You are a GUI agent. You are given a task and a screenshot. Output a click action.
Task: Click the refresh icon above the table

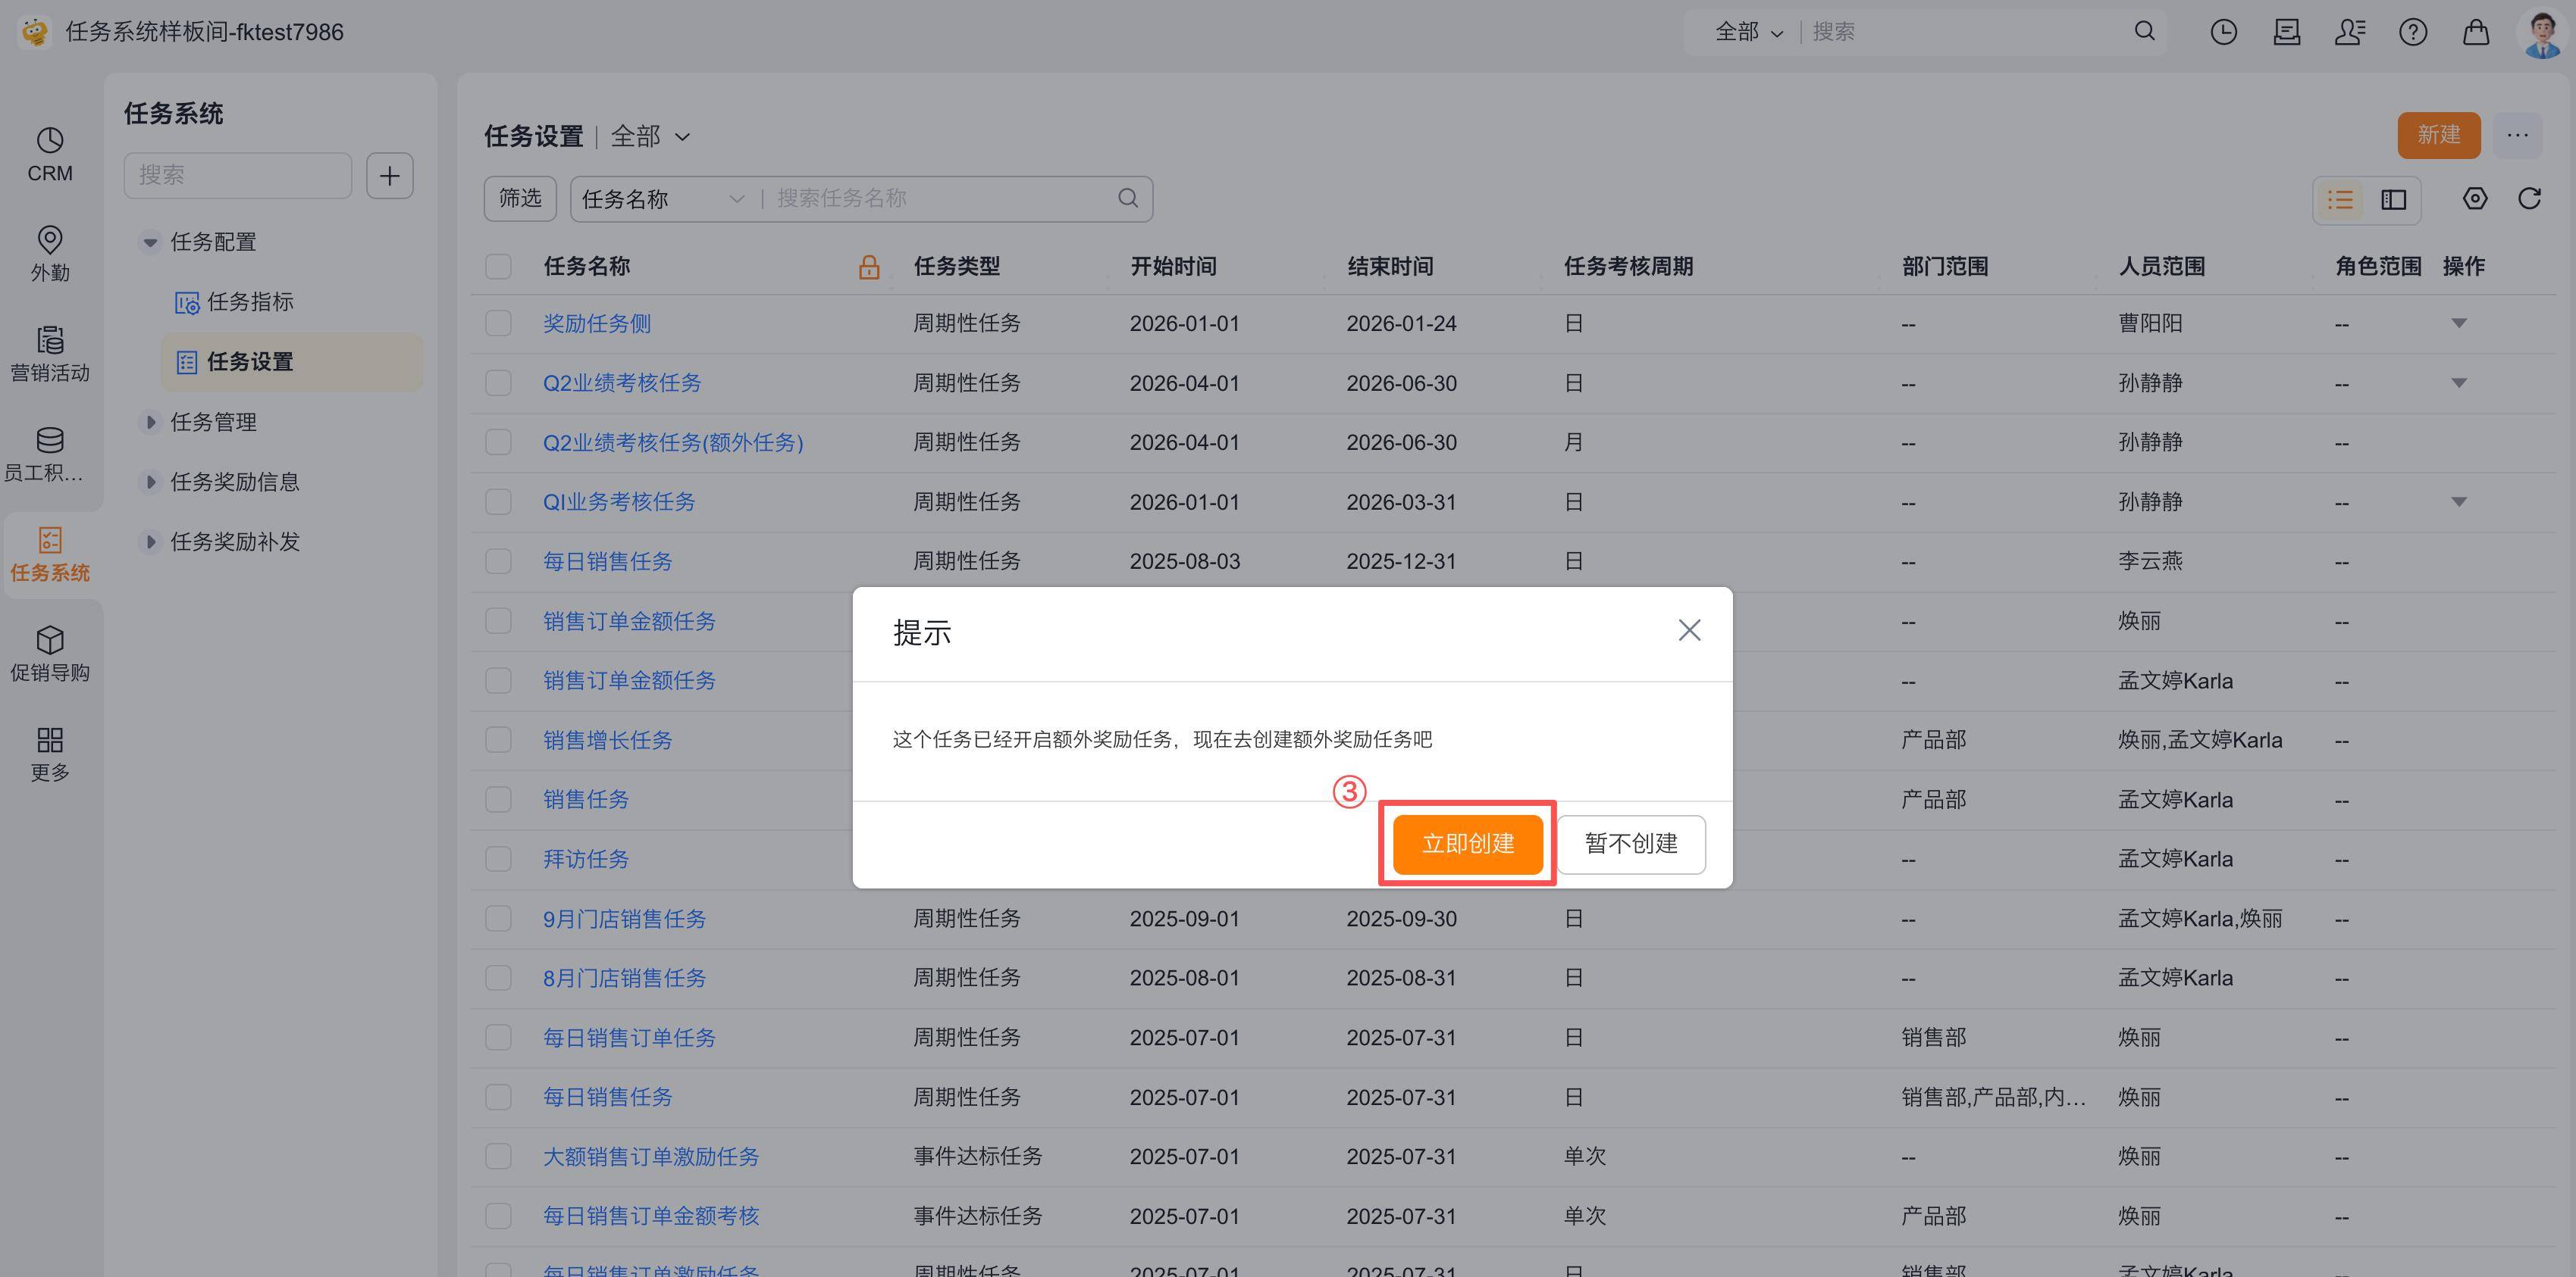pyautogui.click(x=2529, y=199)
